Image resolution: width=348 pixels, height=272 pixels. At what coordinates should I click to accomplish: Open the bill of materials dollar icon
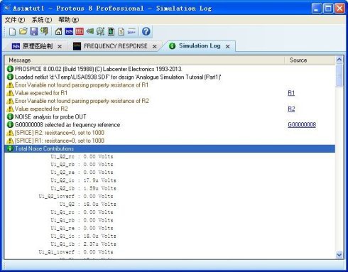click(x=121, y=31)
